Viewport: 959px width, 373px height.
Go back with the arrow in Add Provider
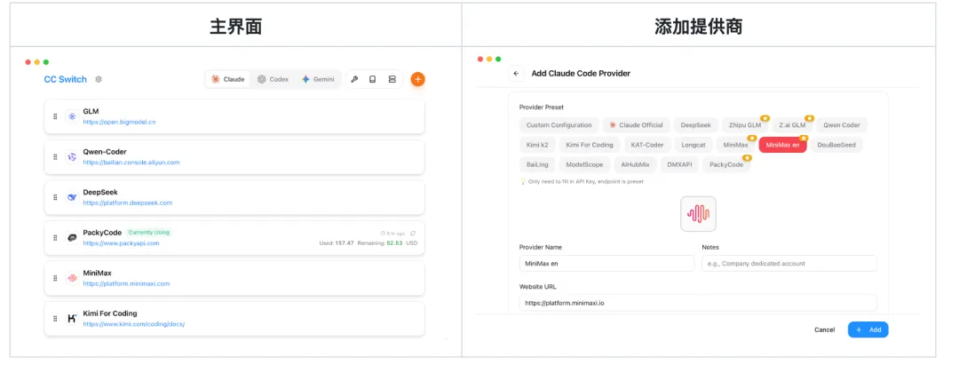click(516, 74)
